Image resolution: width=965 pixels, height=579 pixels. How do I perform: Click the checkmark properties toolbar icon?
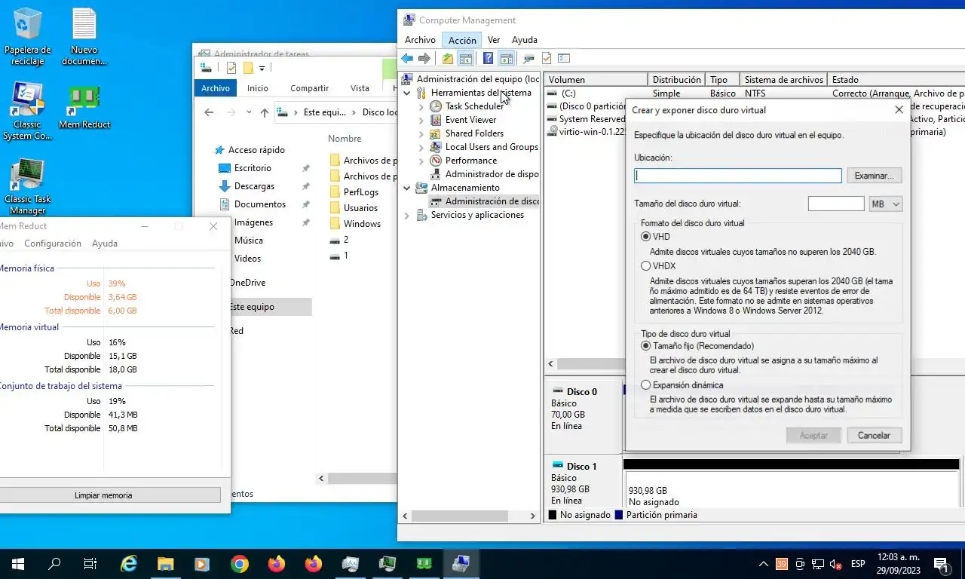click(547, 59)
